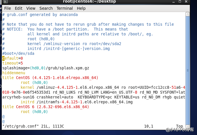The height and width of the screenshot is (135, 197).
Task: Click the '# NOTICE: You have a /boot partition.' comment
Action: coord(46,29)
